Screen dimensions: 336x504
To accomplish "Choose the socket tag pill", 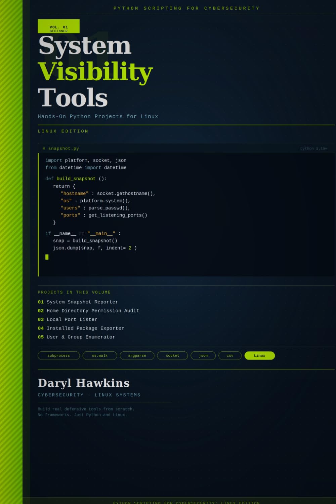I will [x=172, y=355].
